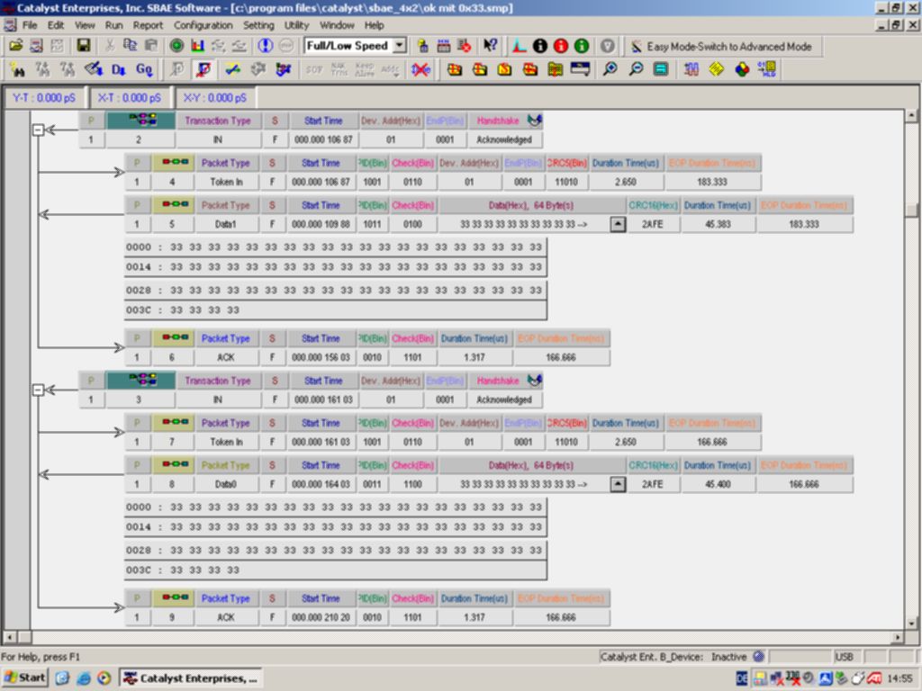Click the red info circle icon

[561, 45]
